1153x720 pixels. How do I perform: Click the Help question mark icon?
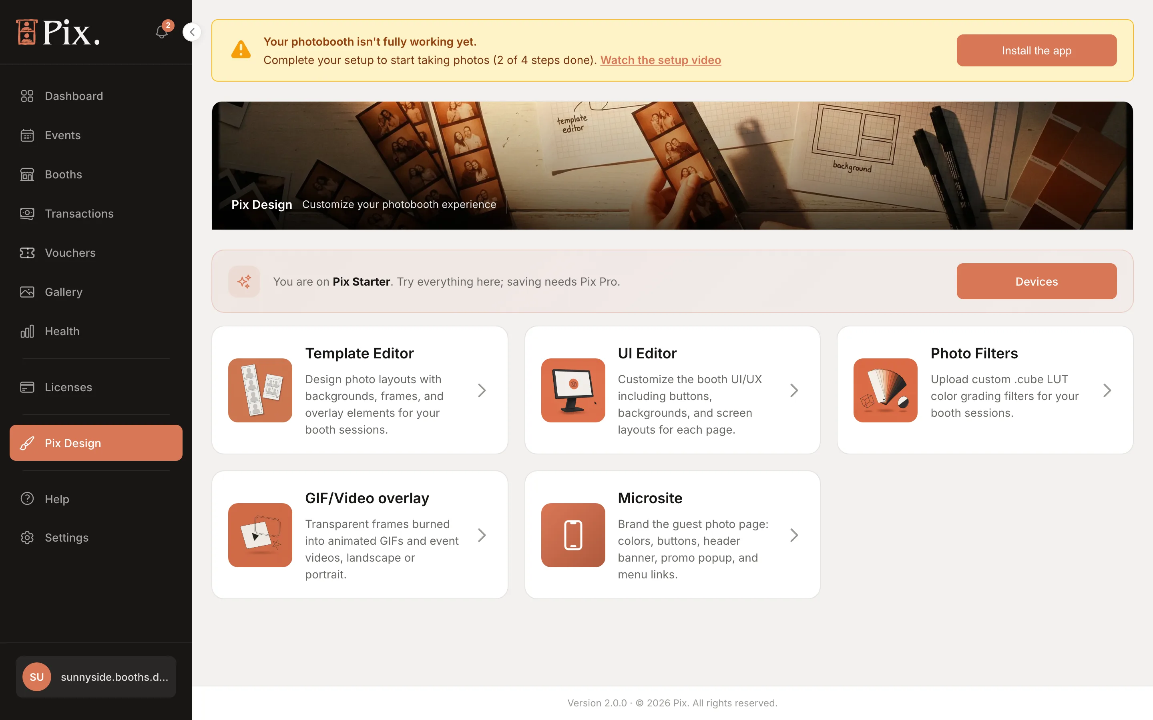[x=27, y=498]
